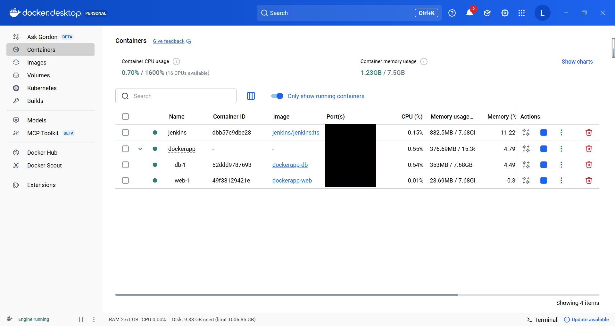The width and height of the screenshot is (615, 326).
Task: Click Update available in status bar
Action: (586, 320)
